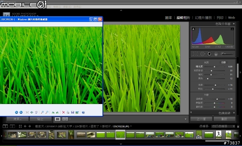Select the highlighted filmstrip thumbnail
Image resolution: width=242 pixels, height=146 pixels.
[x=120, y=135]
